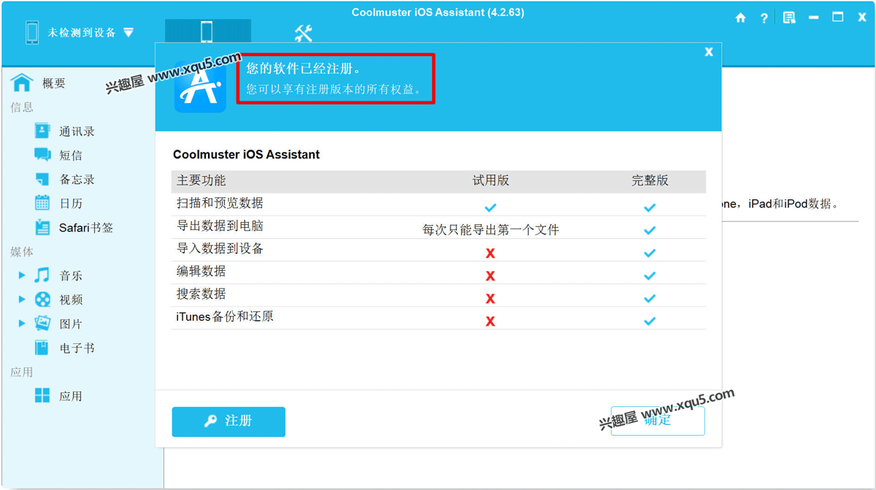The height and width of the screenshot is (490, 876).
Task: Open 日历 calendar in sidebar
Action: click(x=71, y=204)
